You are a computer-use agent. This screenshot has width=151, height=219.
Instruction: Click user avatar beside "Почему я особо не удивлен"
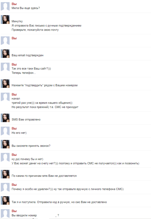5,187
